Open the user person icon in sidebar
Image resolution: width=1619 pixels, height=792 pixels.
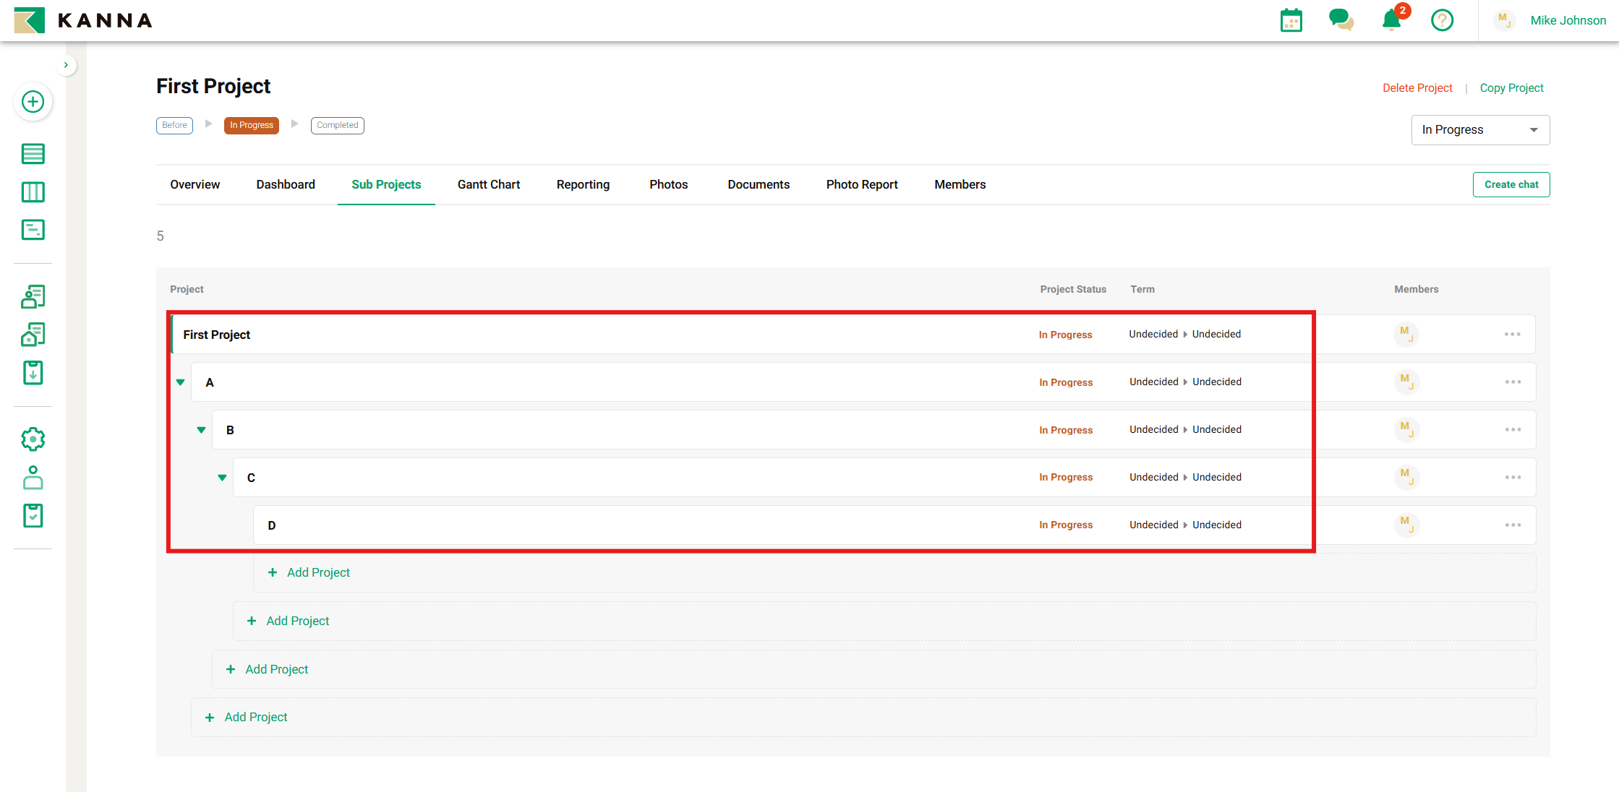[x=33, y=478]
